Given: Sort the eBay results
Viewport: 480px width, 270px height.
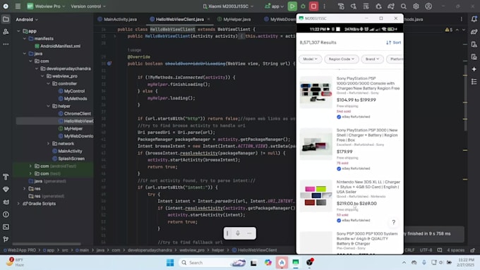Looking at the screenshot, I should pyautogui.click(x=394, y=42).
